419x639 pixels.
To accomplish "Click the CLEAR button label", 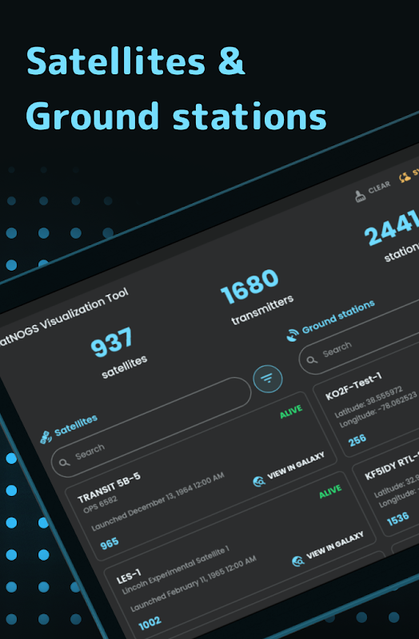I will coord(380,188).
